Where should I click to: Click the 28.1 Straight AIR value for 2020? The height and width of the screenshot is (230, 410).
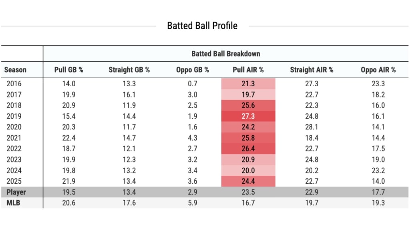click(x=312, y=127)
